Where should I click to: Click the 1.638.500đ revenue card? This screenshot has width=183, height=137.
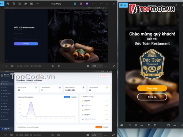tap(75, 89)
